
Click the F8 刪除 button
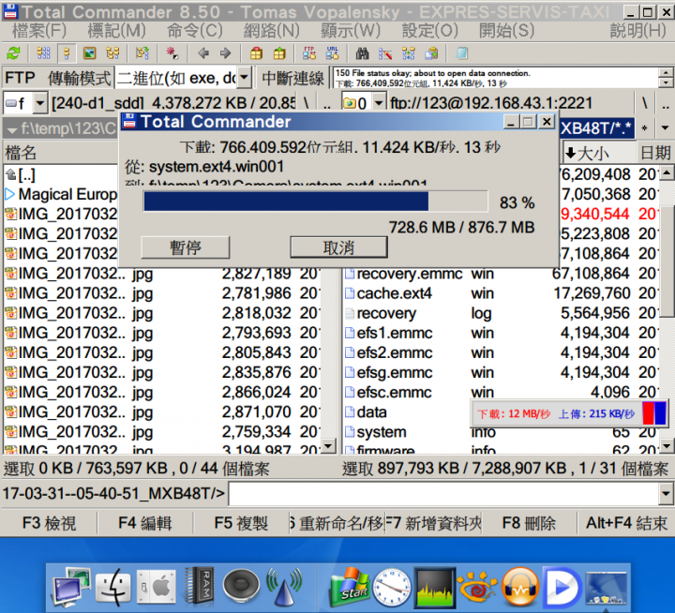point(529,523)
